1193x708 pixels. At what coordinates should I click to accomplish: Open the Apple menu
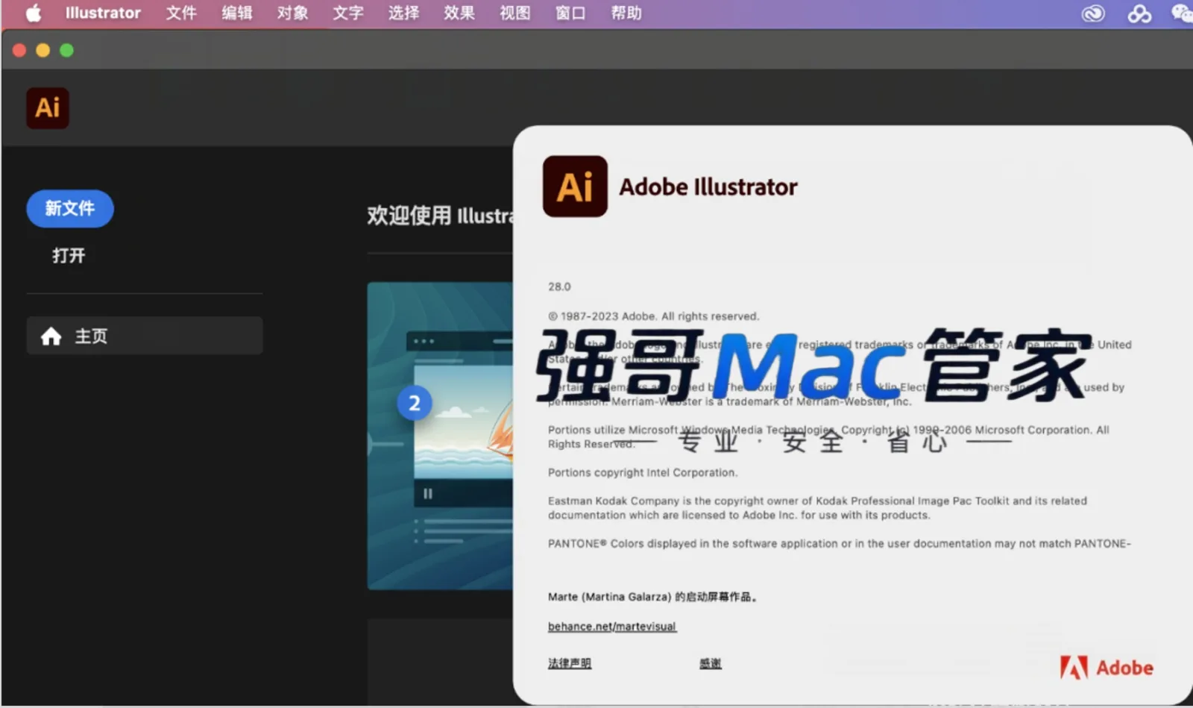34,13
